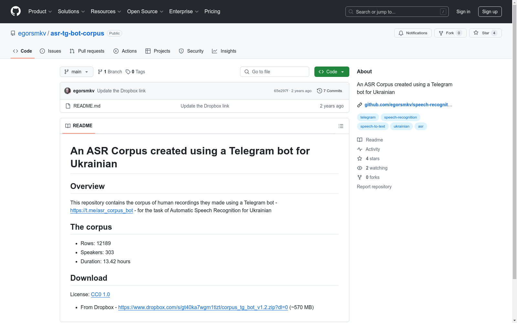Click the watching eye icon
The height and width of the screenshot is (323, 517).
360,168
